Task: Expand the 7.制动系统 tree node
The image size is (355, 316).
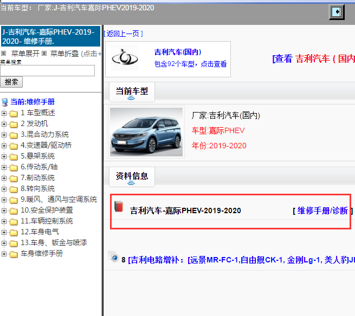Action: [x=4, y=178]
